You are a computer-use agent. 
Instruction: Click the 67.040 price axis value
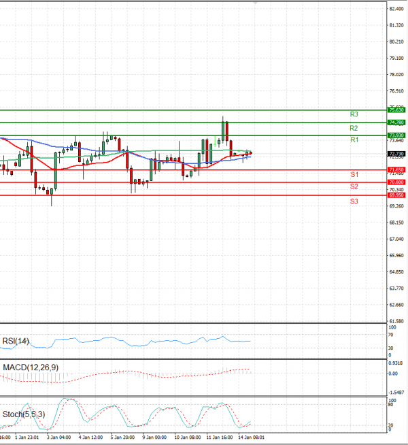pyautogui.click(x=396, y=239)
